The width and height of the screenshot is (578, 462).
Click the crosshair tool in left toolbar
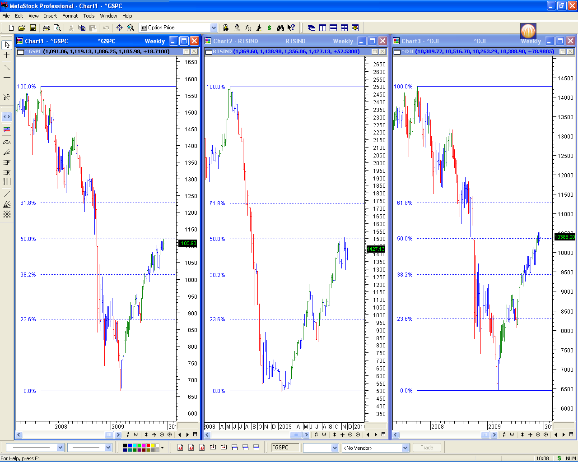(x=7, y=55)
